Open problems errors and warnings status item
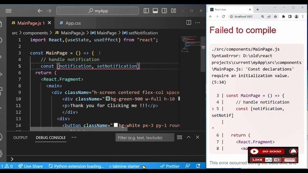Image resolution: width=308 pixels, height=173 pixels. (7, 166)
